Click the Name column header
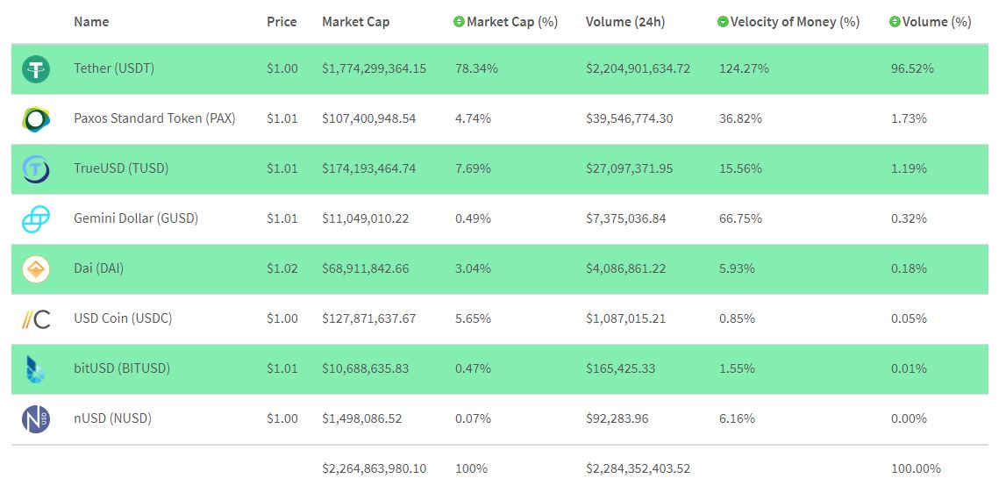The height and width of the screenshot is (493, 1006). 91,22
